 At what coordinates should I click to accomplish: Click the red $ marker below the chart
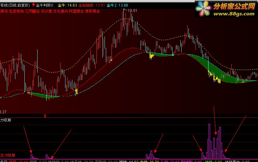point(45,116)
